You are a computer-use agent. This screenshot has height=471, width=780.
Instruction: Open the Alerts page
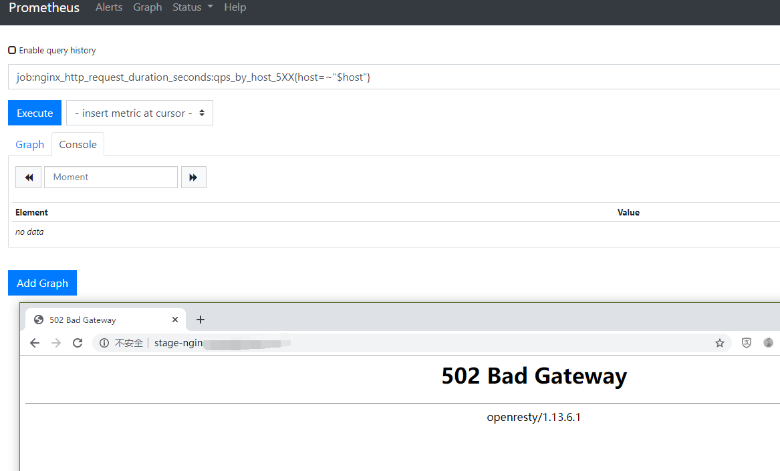tap(109, 7)
